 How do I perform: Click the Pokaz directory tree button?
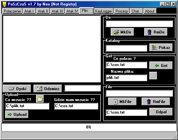pyautogui.click(x=161, y=47)
